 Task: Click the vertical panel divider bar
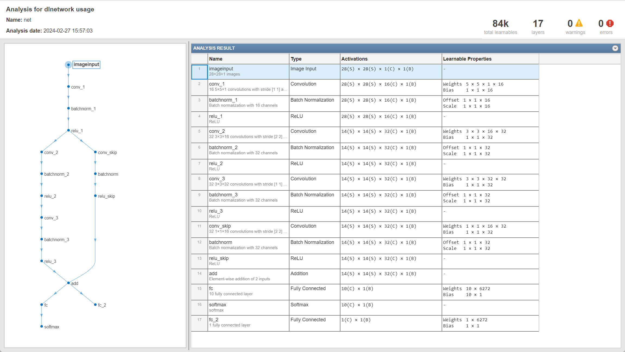coord(189,196)
